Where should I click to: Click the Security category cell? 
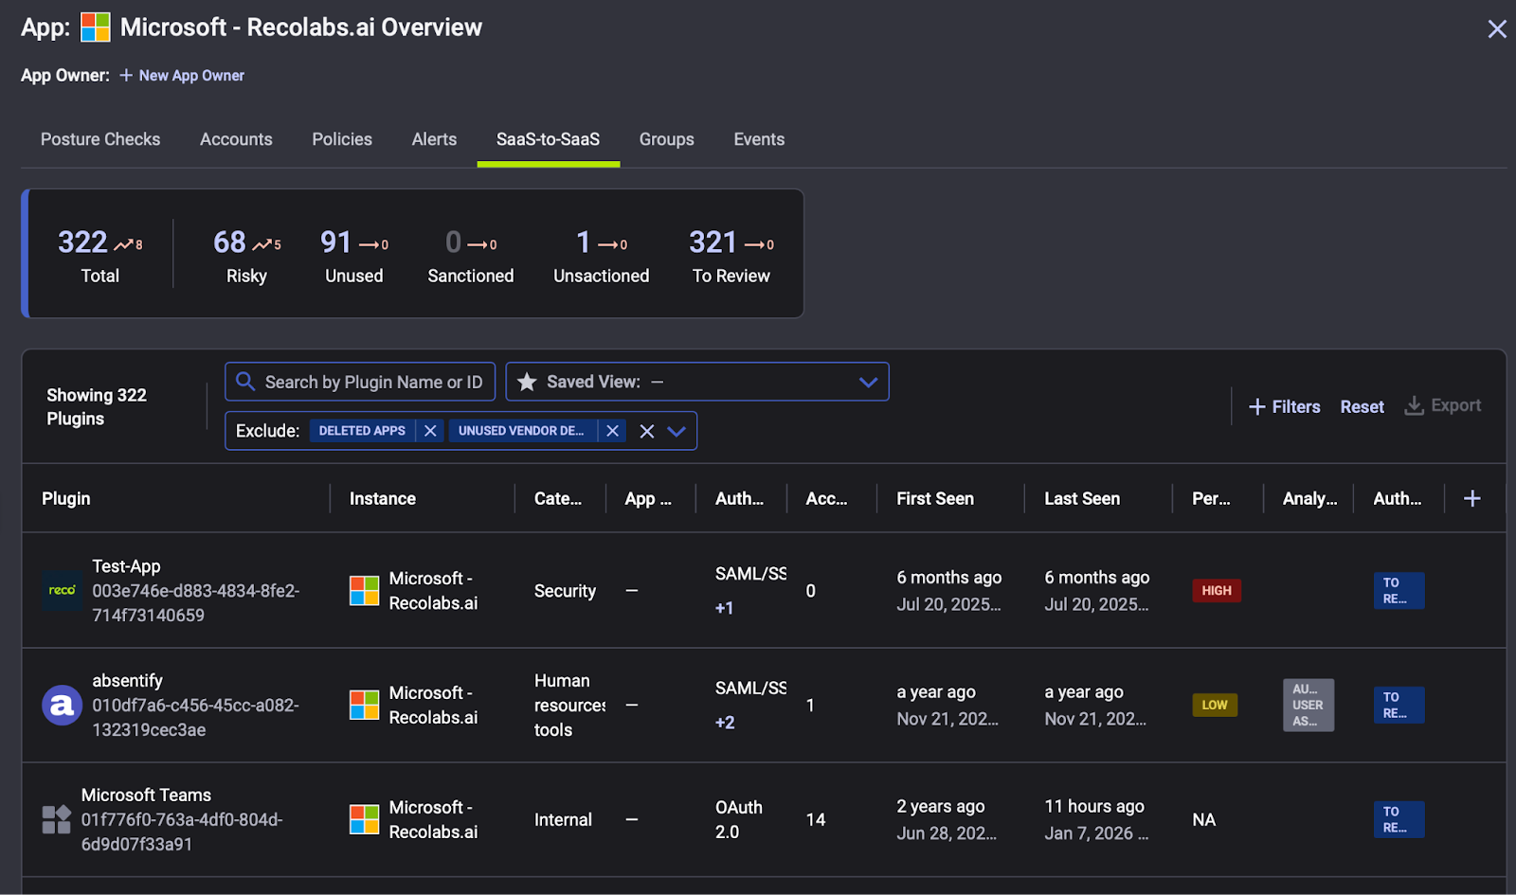565,591
